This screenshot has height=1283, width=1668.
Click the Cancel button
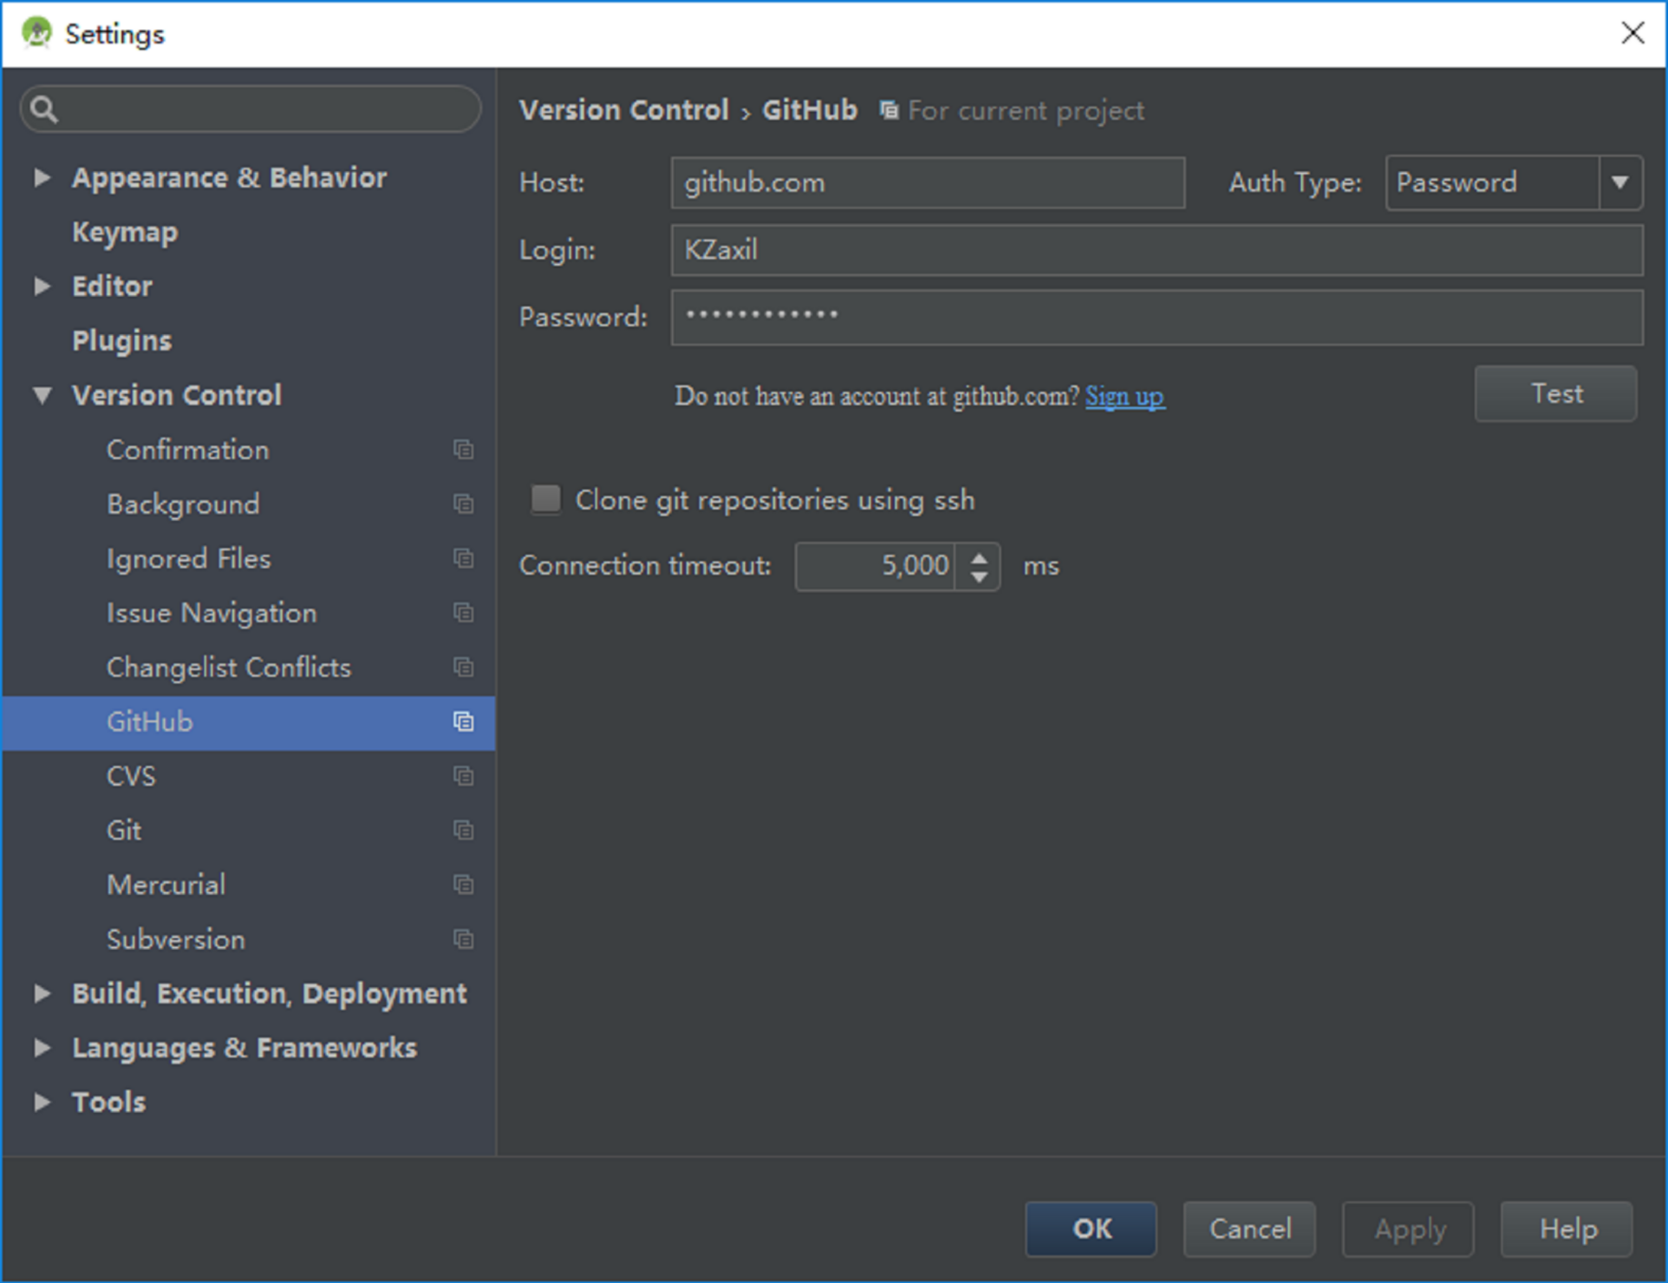click(1249, 1228)
